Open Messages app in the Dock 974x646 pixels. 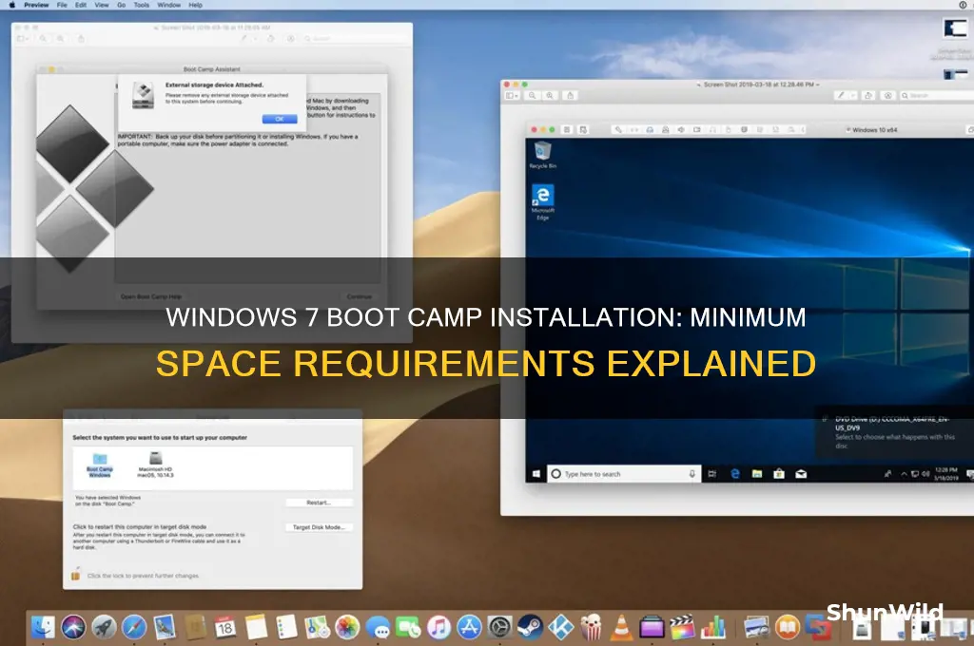pyautogui.click(x=378, y=627)
